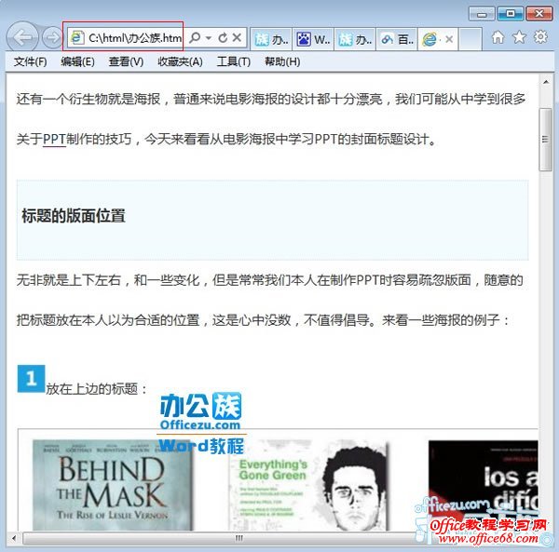Open the 工具(T) menu
The width and height of the screenshot is (559, 552).
coord(234,62)
